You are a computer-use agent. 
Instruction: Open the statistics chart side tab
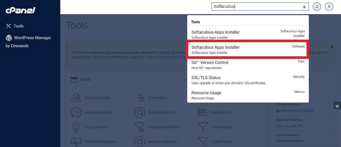[x=337, y=106]
